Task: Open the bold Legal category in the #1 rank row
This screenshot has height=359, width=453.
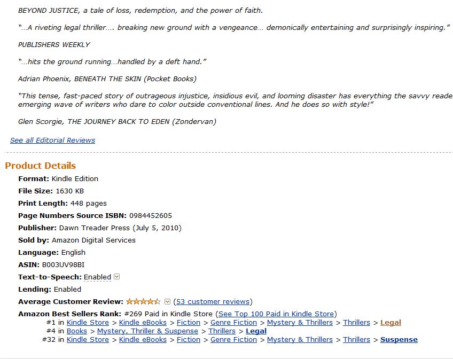Action: (390, 323)
